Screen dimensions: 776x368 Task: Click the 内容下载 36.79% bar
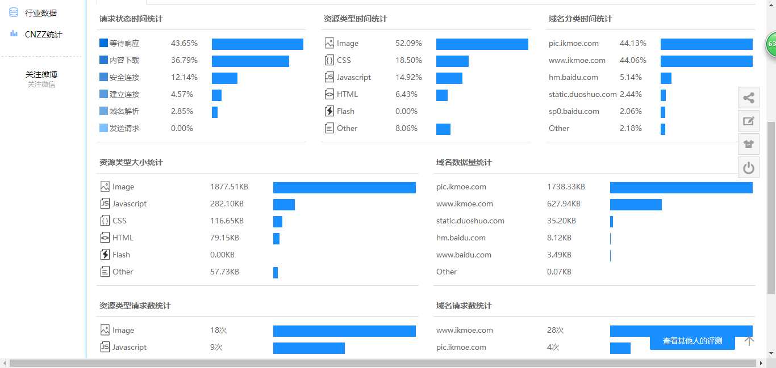pos(251,61)
